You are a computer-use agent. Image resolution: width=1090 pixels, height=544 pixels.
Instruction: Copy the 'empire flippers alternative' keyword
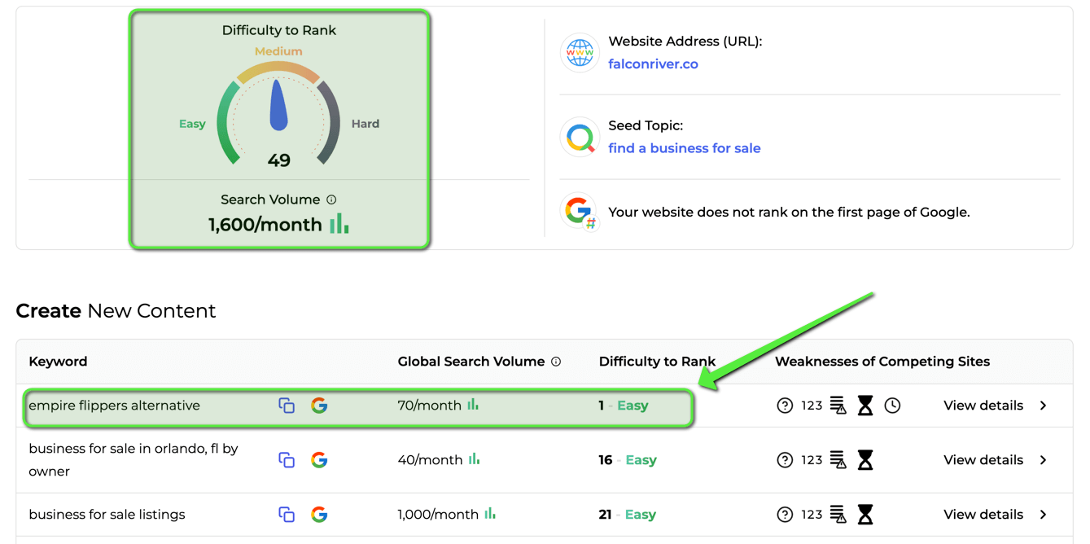coord(287,406)
